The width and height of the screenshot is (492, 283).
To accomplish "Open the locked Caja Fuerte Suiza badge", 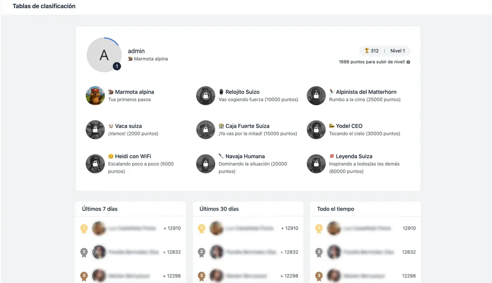I will pyautogui.click(x=205, y=130).
